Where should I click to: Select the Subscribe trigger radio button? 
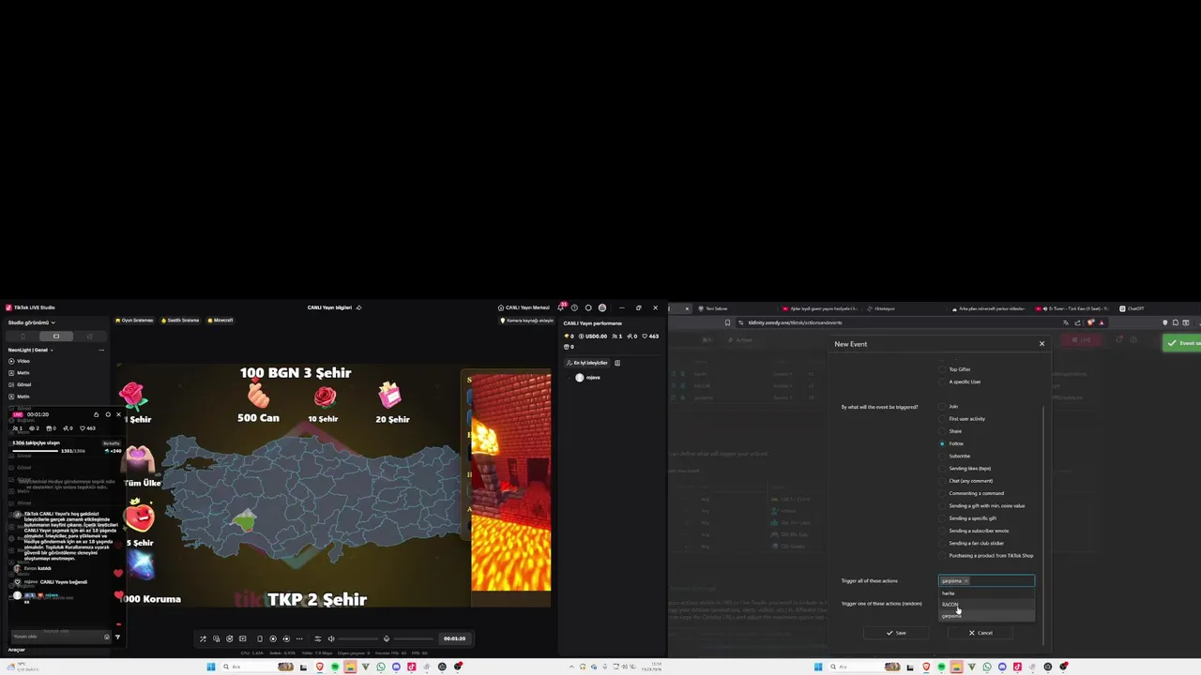pyautogui.click(x=943, y=456)
